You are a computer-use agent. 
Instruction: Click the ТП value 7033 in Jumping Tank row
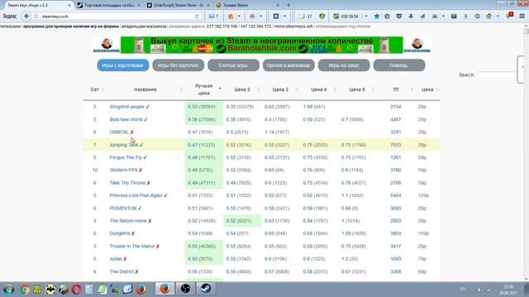click(395, 145)
